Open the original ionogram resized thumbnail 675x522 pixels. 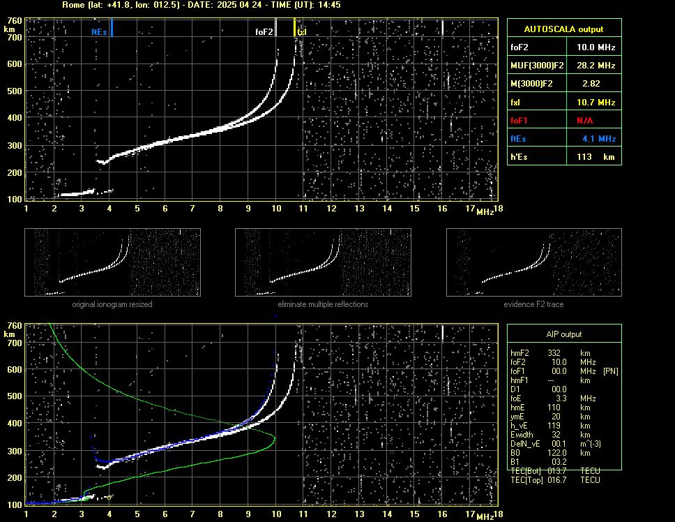112,262
